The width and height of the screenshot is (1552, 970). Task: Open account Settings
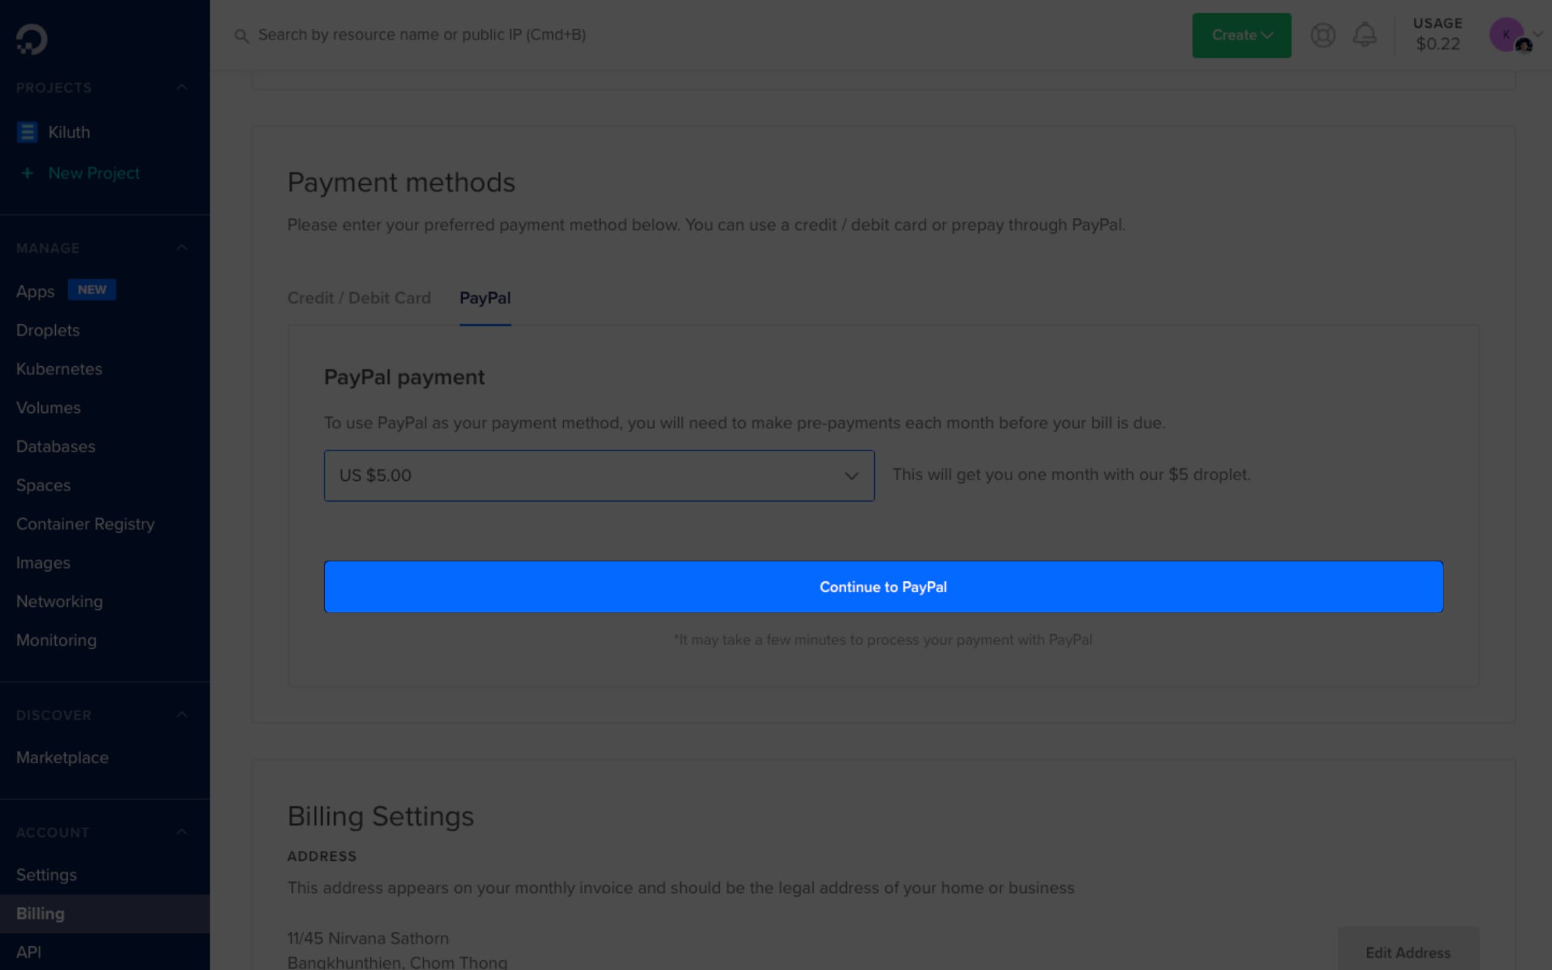pyautogui.click(x=46, y=875)
